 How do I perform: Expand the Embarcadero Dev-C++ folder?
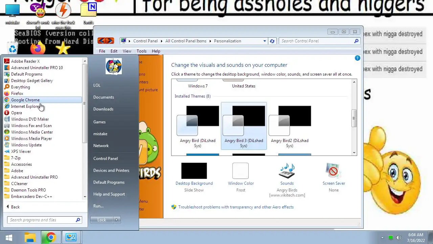31,197
